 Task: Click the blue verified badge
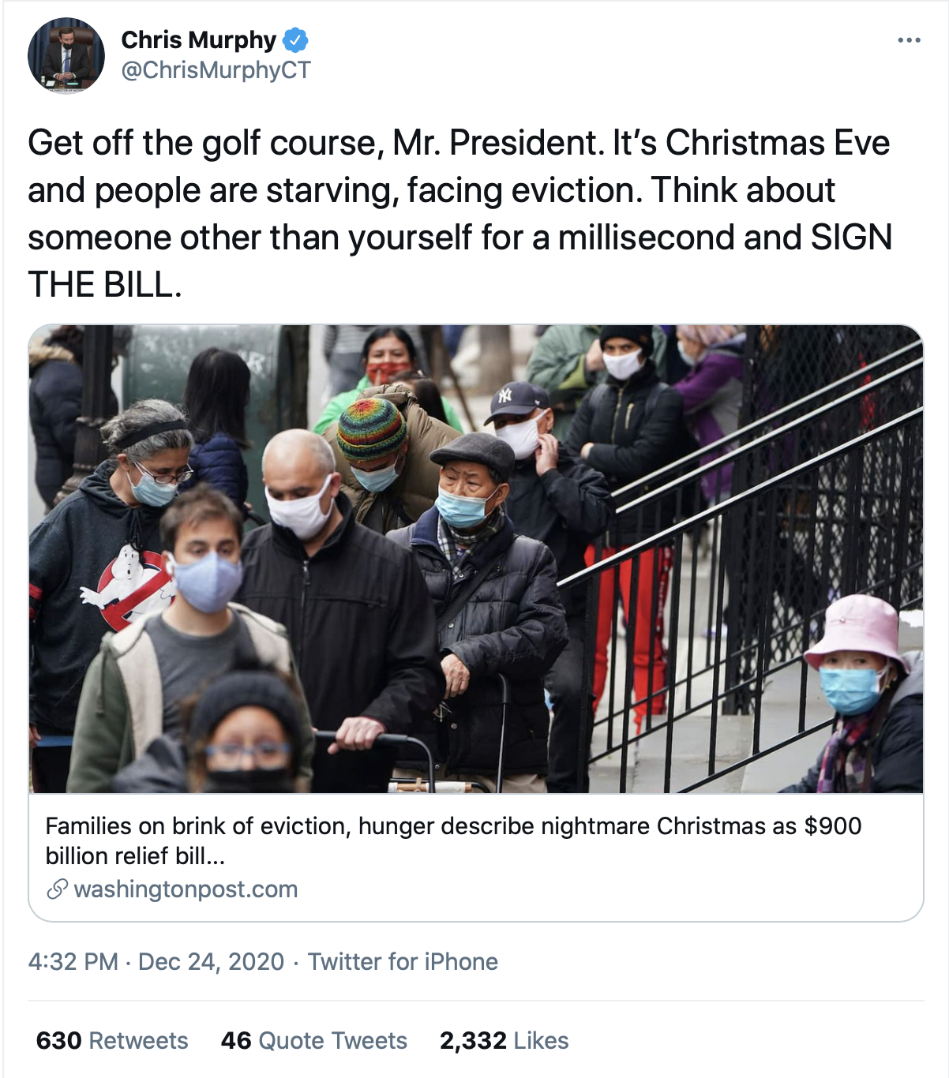click(295, 39)
